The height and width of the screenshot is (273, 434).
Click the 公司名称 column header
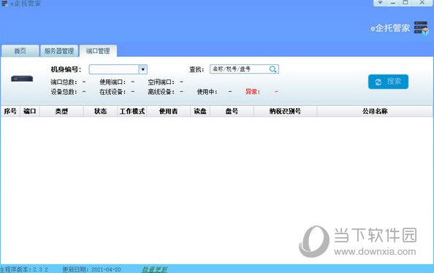coord(375,111)
